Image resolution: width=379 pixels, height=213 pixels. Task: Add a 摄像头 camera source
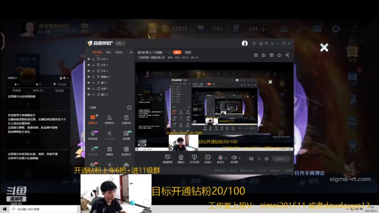pyautogui.click(x=181, y=159)
